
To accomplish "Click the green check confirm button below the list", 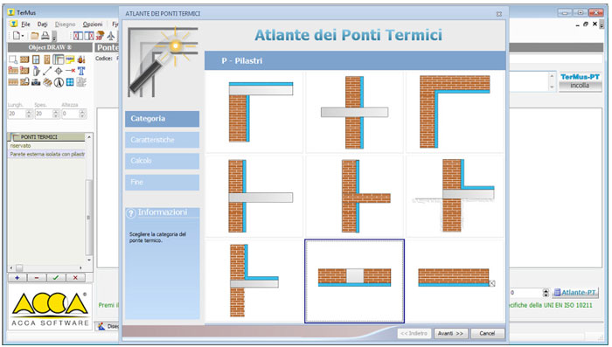I will point(56,278).
